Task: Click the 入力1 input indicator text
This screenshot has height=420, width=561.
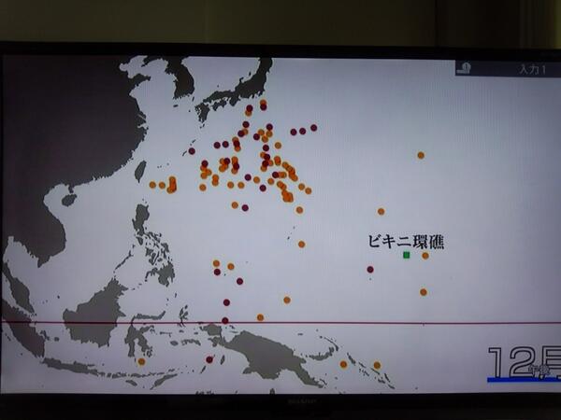Action: (530, 68)
